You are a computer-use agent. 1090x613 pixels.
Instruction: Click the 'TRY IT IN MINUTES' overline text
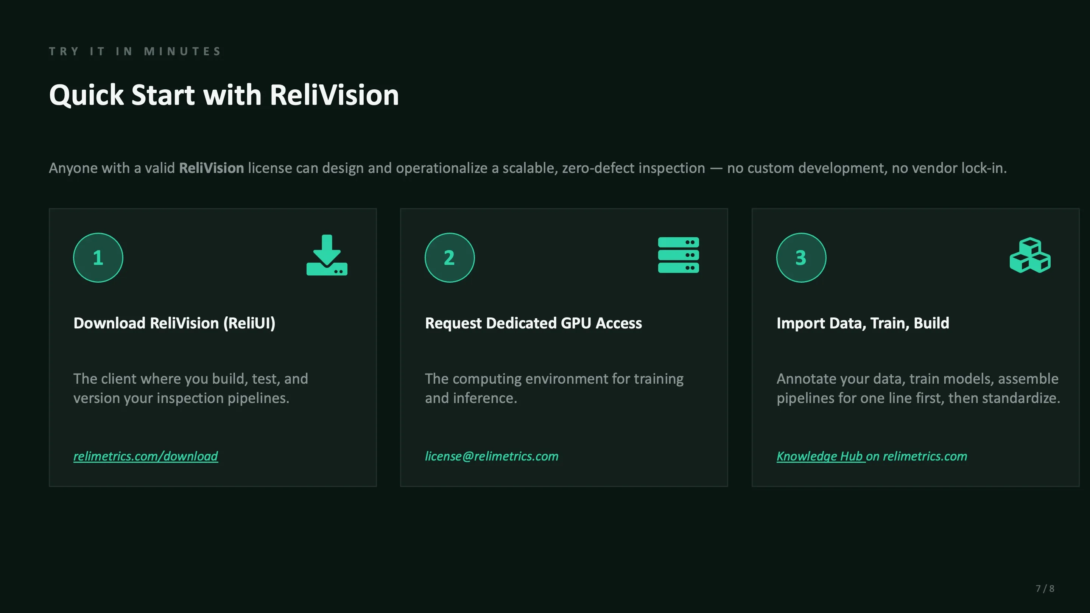pyautogui.click(x=135, y=51)
